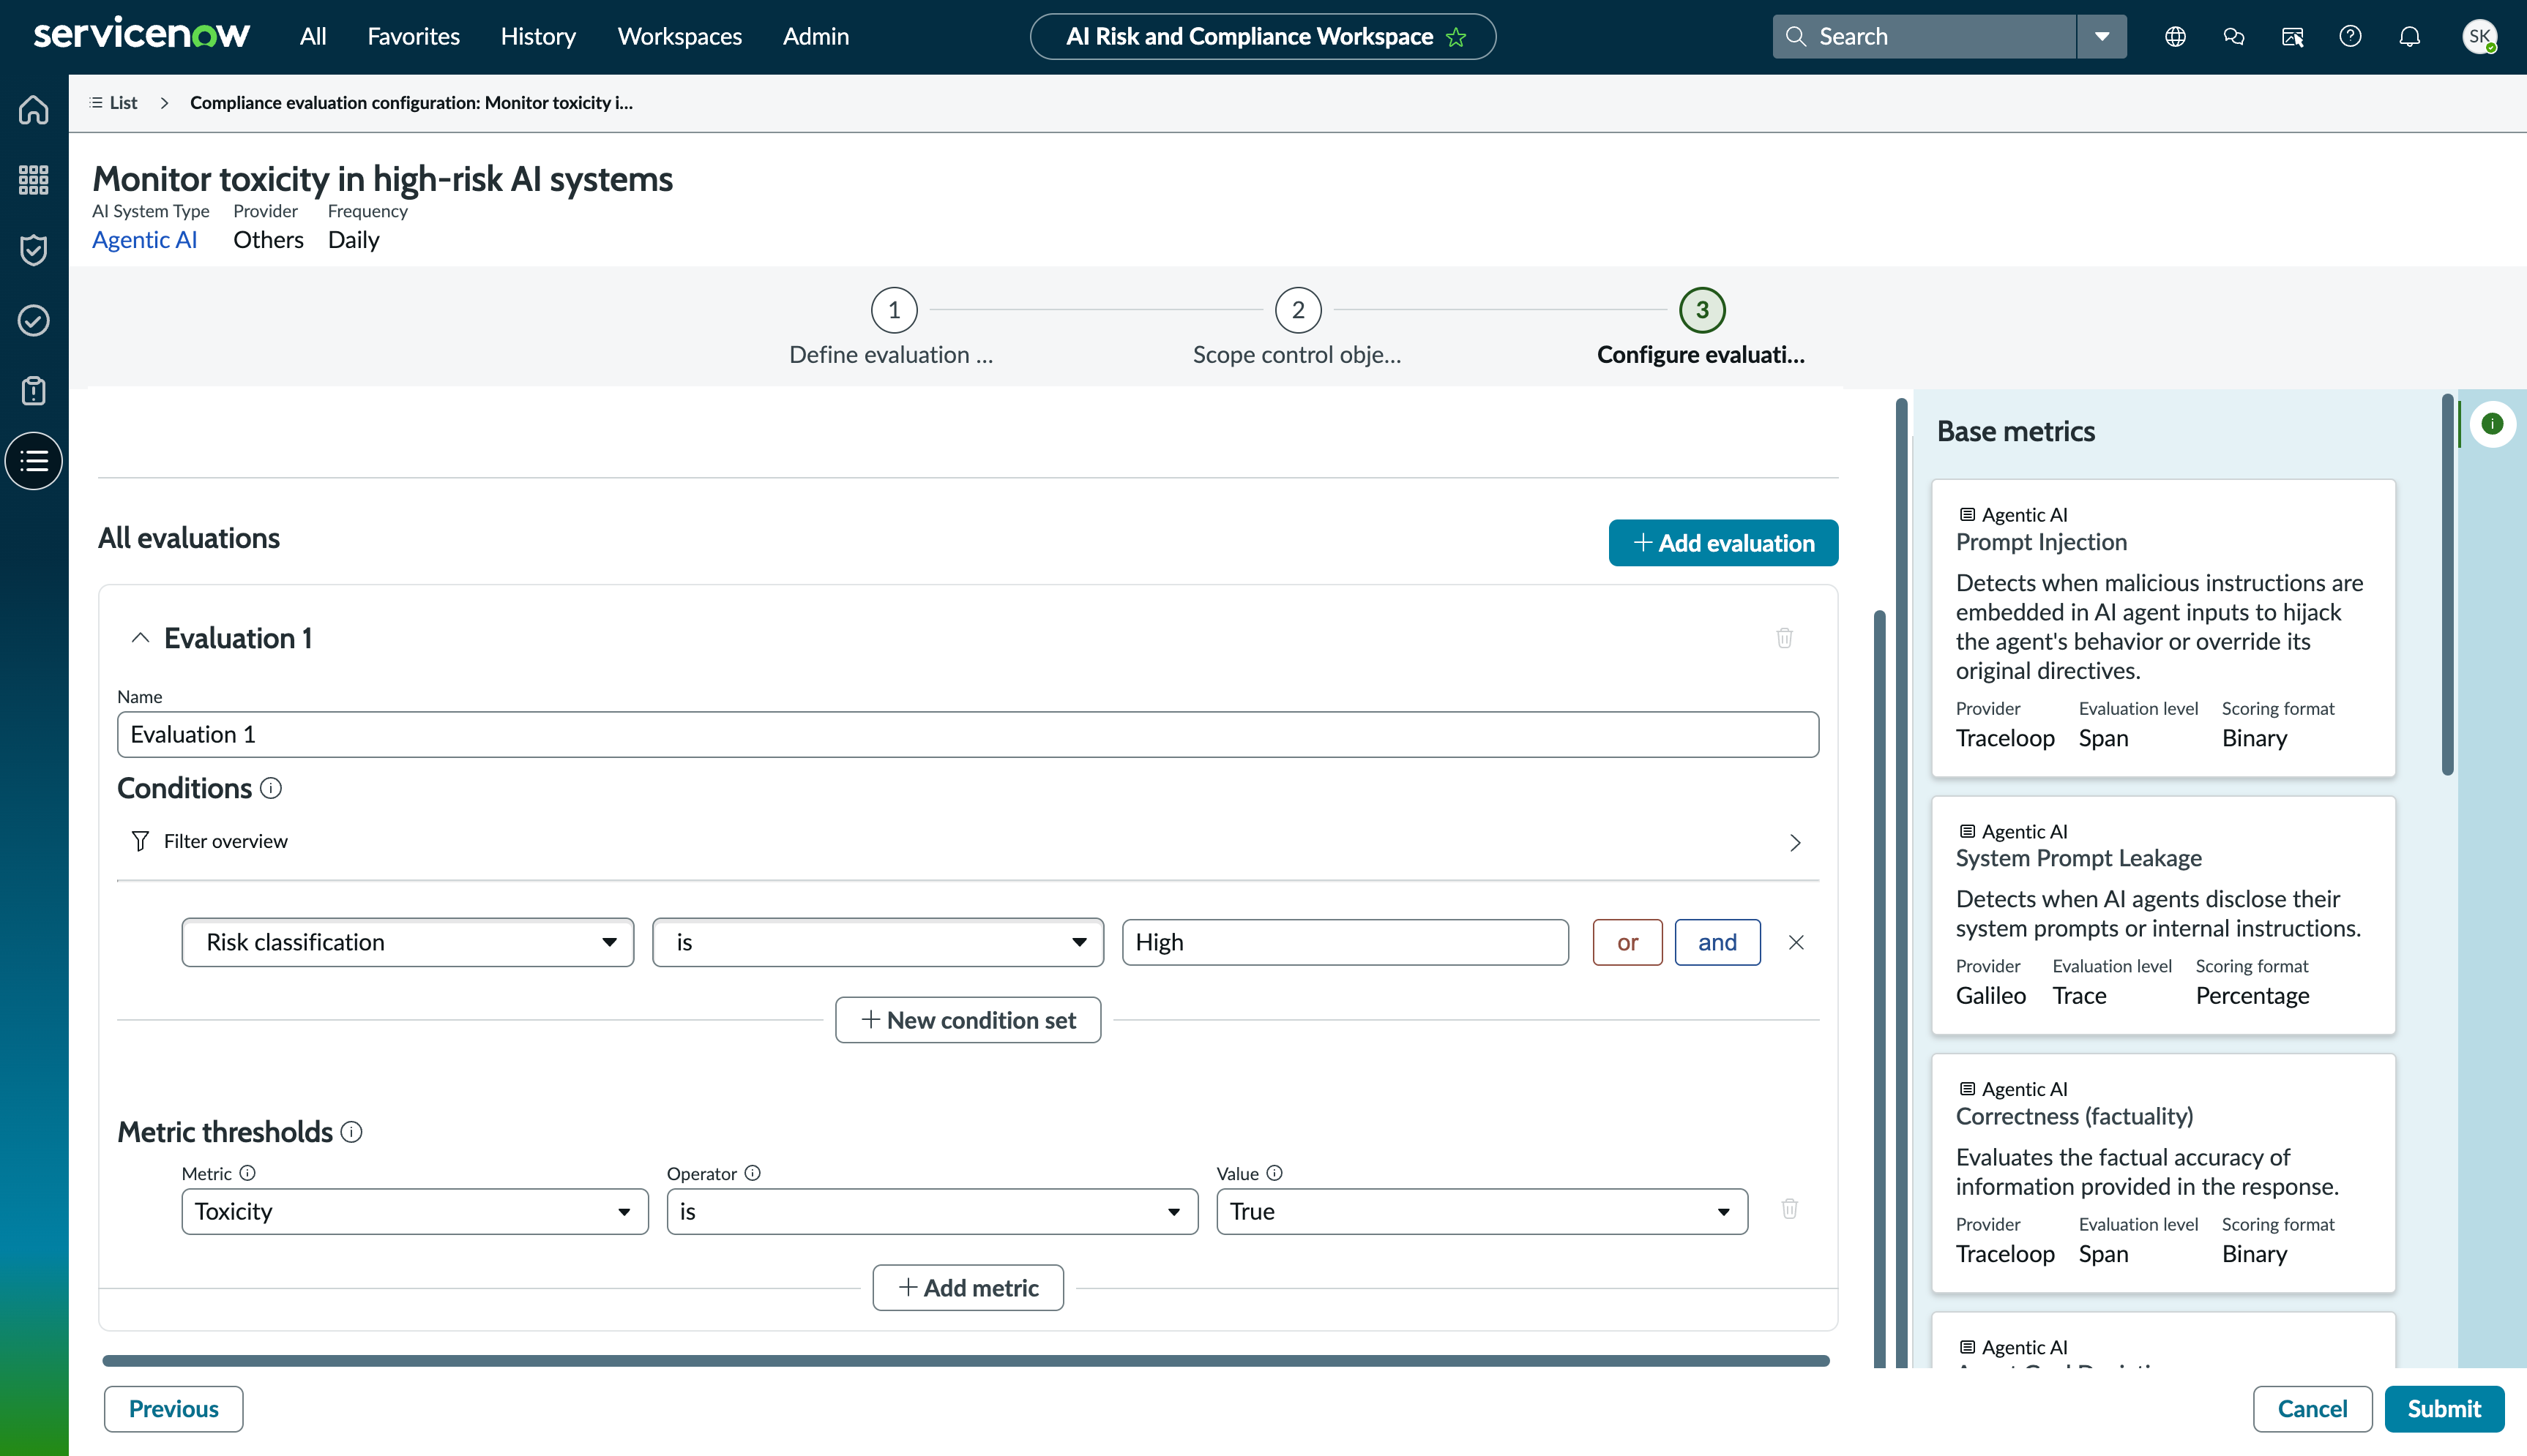Click the filter funnel icon
This screenshot has width=2527, height=1456.
(140, 841)
